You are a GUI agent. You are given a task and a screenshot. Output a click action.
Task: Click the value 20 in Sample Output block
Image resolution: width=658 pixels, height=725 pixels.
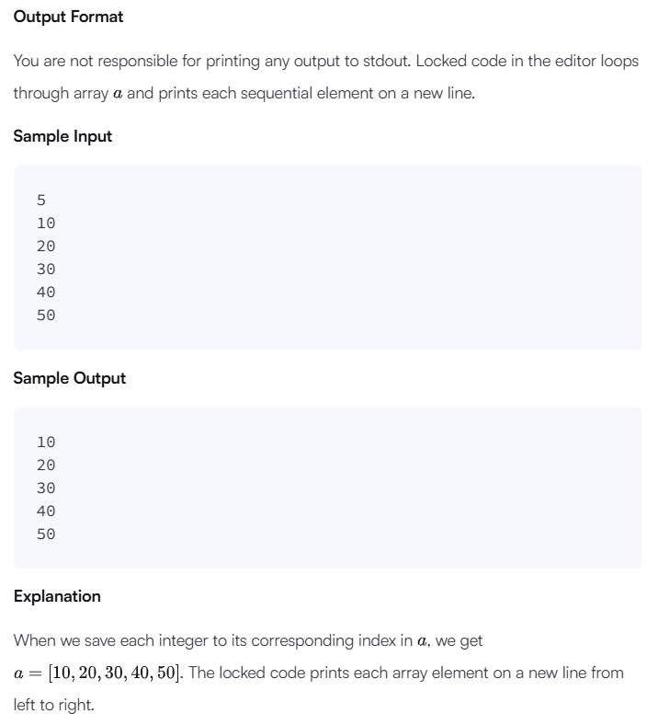click(x=46, y=466)
